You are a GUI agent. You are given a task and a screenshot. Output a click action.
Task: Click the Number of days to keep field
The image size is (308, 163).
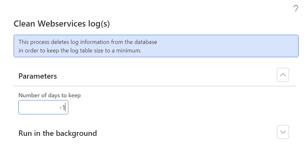(43, 107)
